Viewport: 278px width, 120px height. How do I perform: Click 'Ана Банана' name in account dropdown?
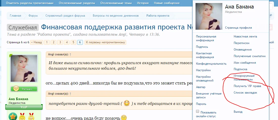coord(239,7)
